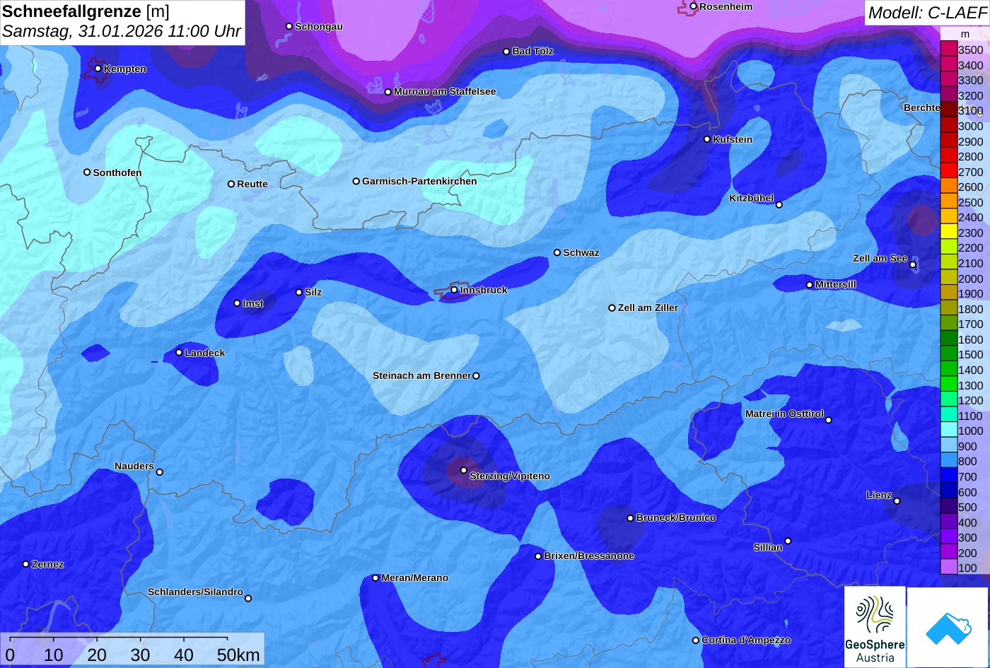990x668 pixels.
Task: Click the Kitzbühel marker dot
Action: [x=779, y=205]
